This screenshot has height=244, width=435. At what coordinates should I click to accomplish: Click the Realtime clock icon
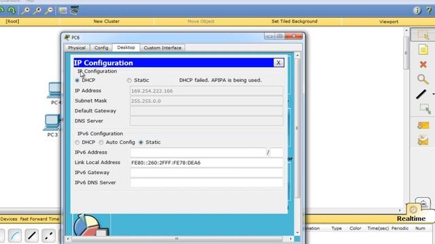413,209
